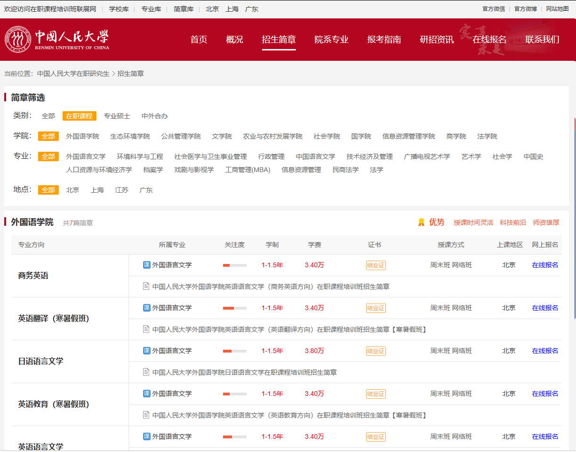Filter by 外国语学院 in 学院 row

(82, 136)
